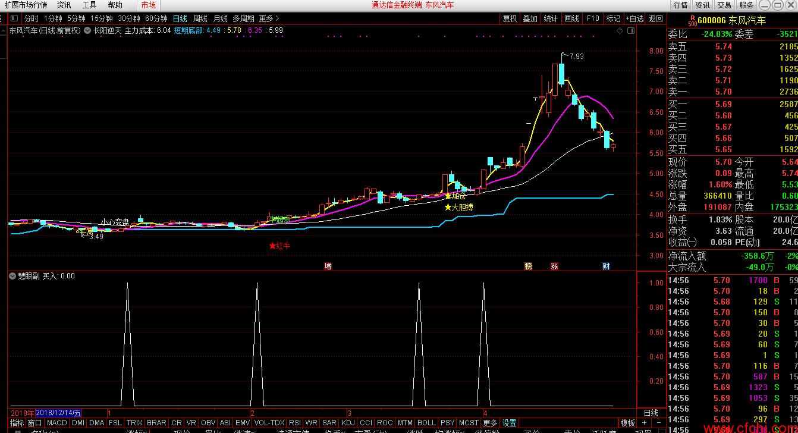Toggle the right info panel icon

(630, 30)
